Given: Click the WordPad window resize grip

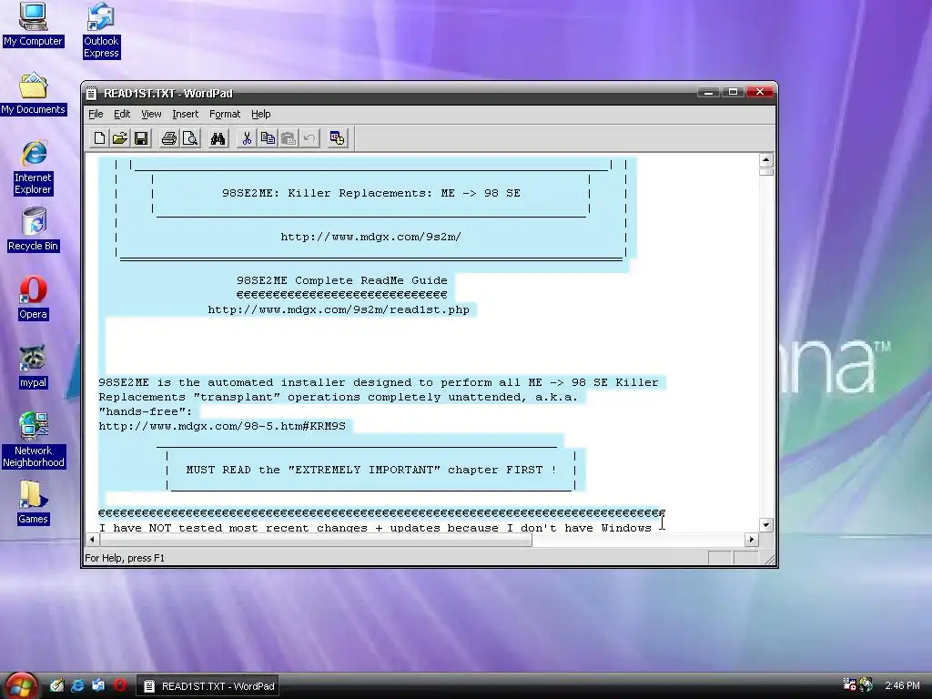Looking at the screenshot, I should 769,560.
